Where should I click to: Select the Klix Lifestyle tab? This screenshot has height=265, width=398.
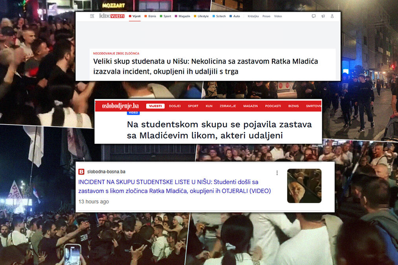coord(201,16)
